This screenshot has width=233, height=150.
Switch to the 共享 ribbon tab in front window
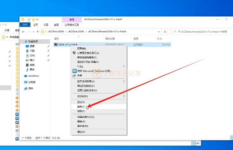(x=46, y=25)
